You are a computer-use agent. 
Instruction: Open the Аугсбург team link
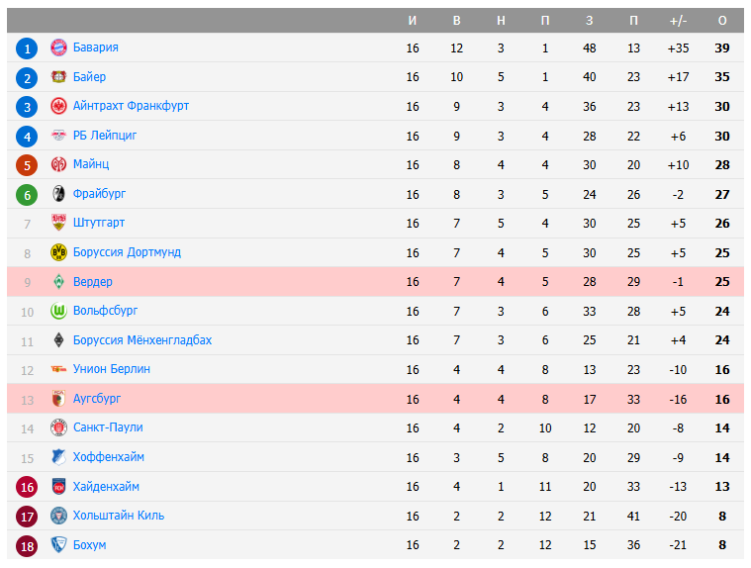(97, 399)
